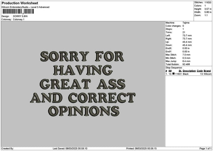Click the Stop Sequence heading
The height and width of the screenshot is (151, 213).
(x=174, y=68)
